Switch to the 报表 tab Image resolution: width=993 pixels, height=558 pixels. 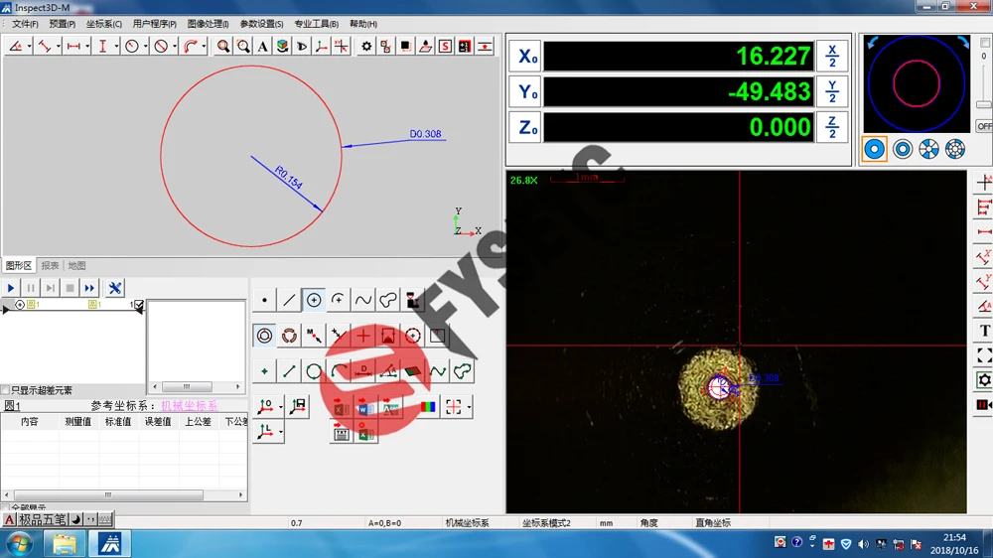click(50, 265)
